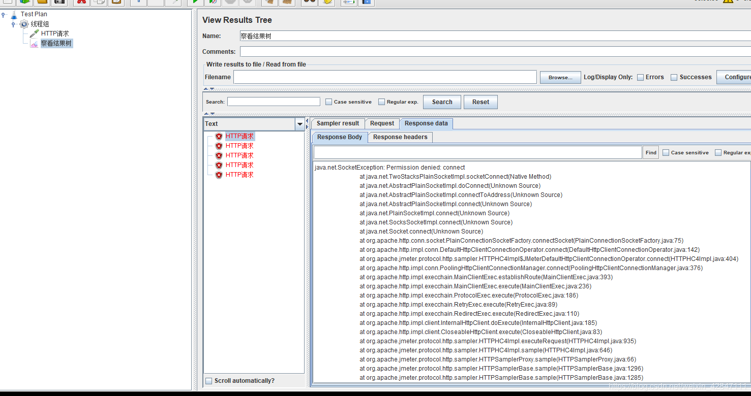Collapse the 线程组 tree node
The height and width of the screenshot is (396, 751).
coord(13,24)
